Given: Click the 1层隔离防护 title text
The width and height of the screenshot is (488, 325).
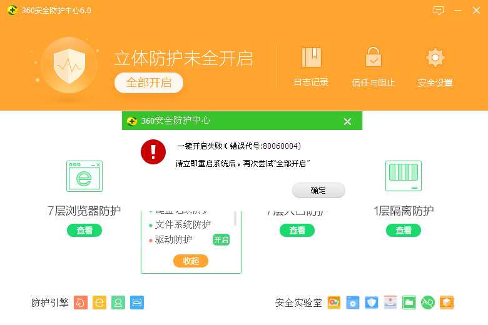Looking at the screenshot, I should point(404,211).
